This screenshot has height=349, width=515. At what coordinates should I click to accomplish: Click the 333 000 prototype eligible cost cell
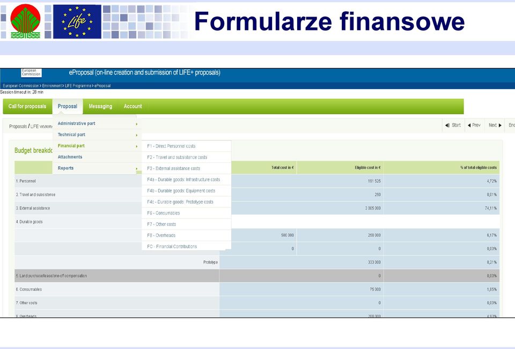pos(374,262)
